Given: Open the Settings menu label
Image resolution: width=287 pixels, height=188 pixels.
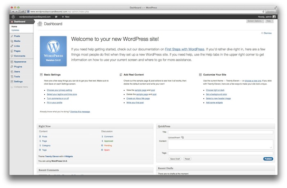Looking at the screenshot, I should tap(18, 82).
